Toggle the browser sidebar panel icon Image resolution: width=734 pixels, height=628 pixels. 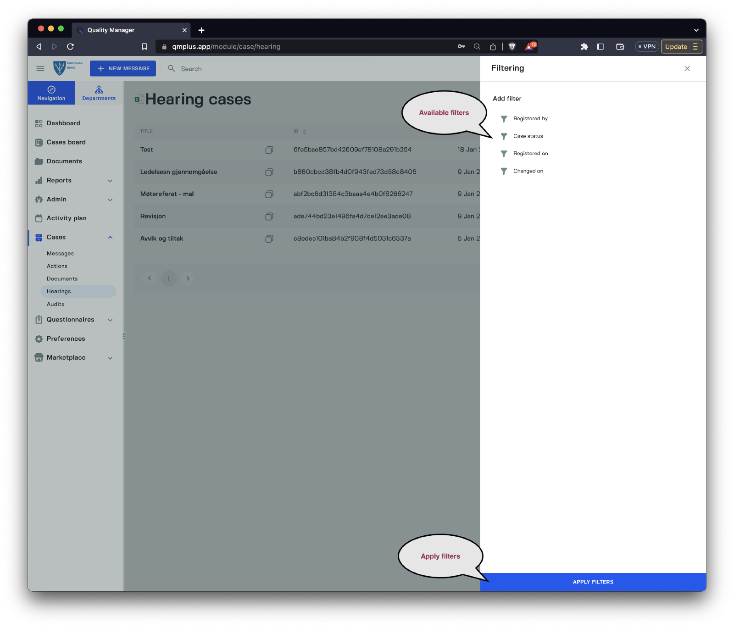(600, 46)
